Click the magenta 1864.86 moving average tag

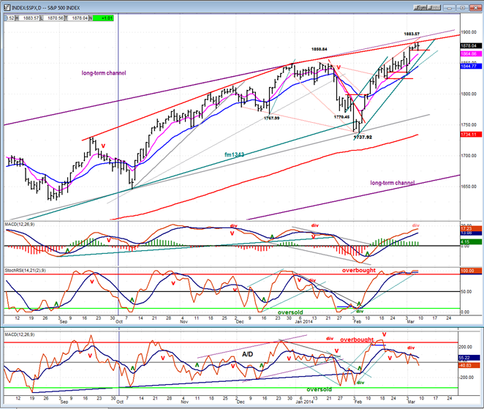(x=469, y=54)
